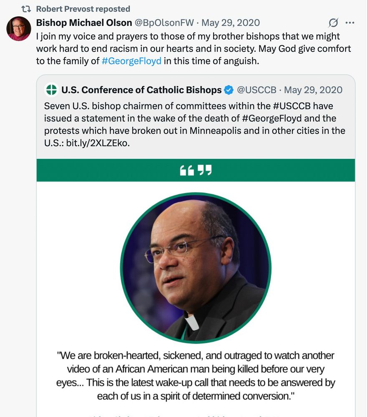Image resolution: width=367 pixels, height=417 pixels.
Task: Click the USCCB cross logo avatar
Action: [51, 90]
